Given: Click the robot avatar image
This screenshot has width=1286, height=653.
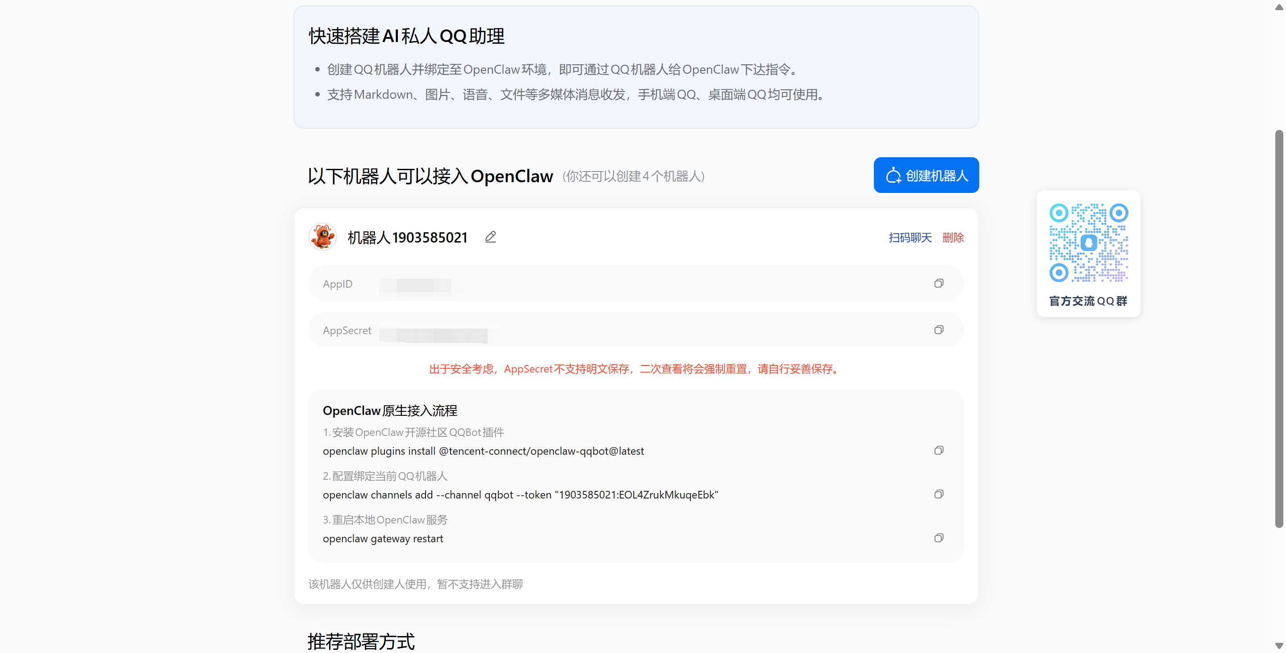Looking at the screenshot, I should point(323,237).
